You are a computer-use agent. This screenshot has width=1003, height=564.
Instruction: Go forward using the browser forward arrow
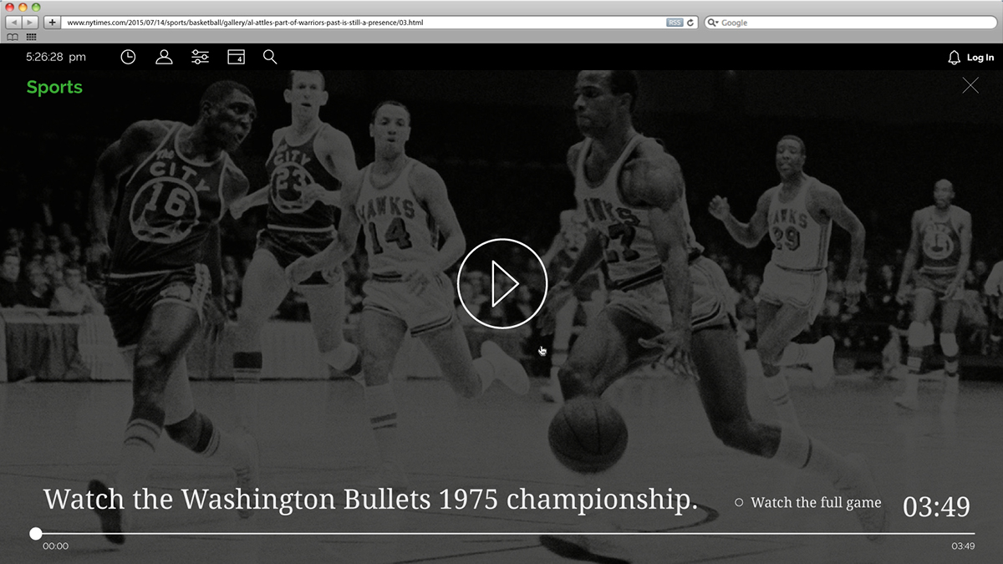(x=30, y=23)
